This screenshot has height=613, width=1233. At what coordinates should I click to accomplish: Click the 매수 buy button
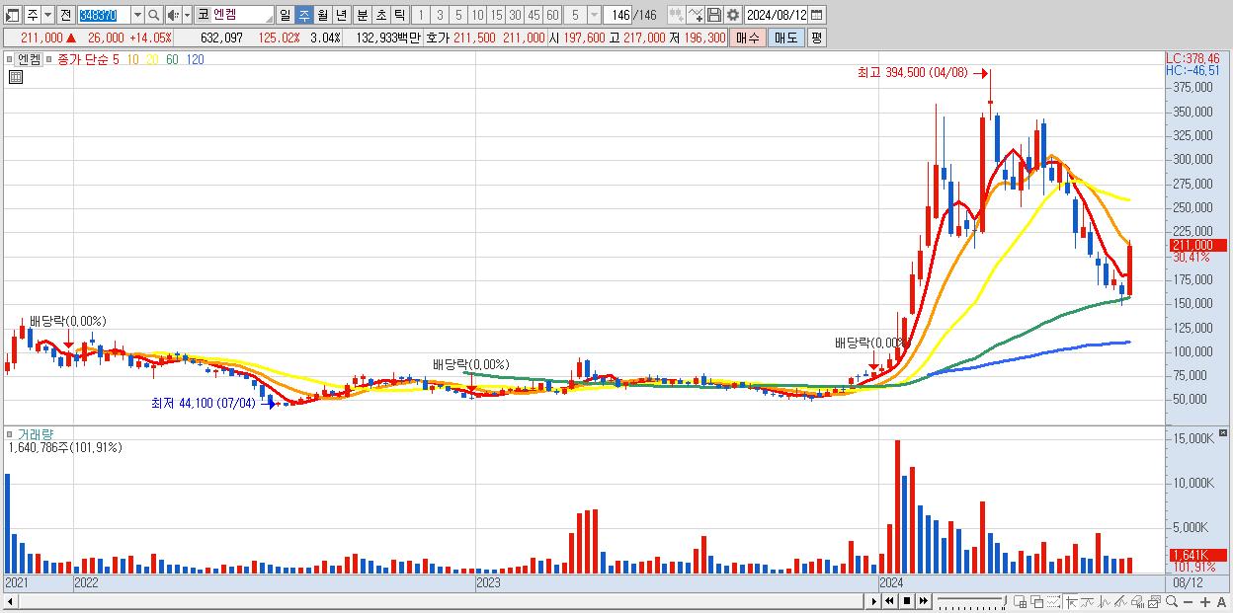click(x=748, y=38)
